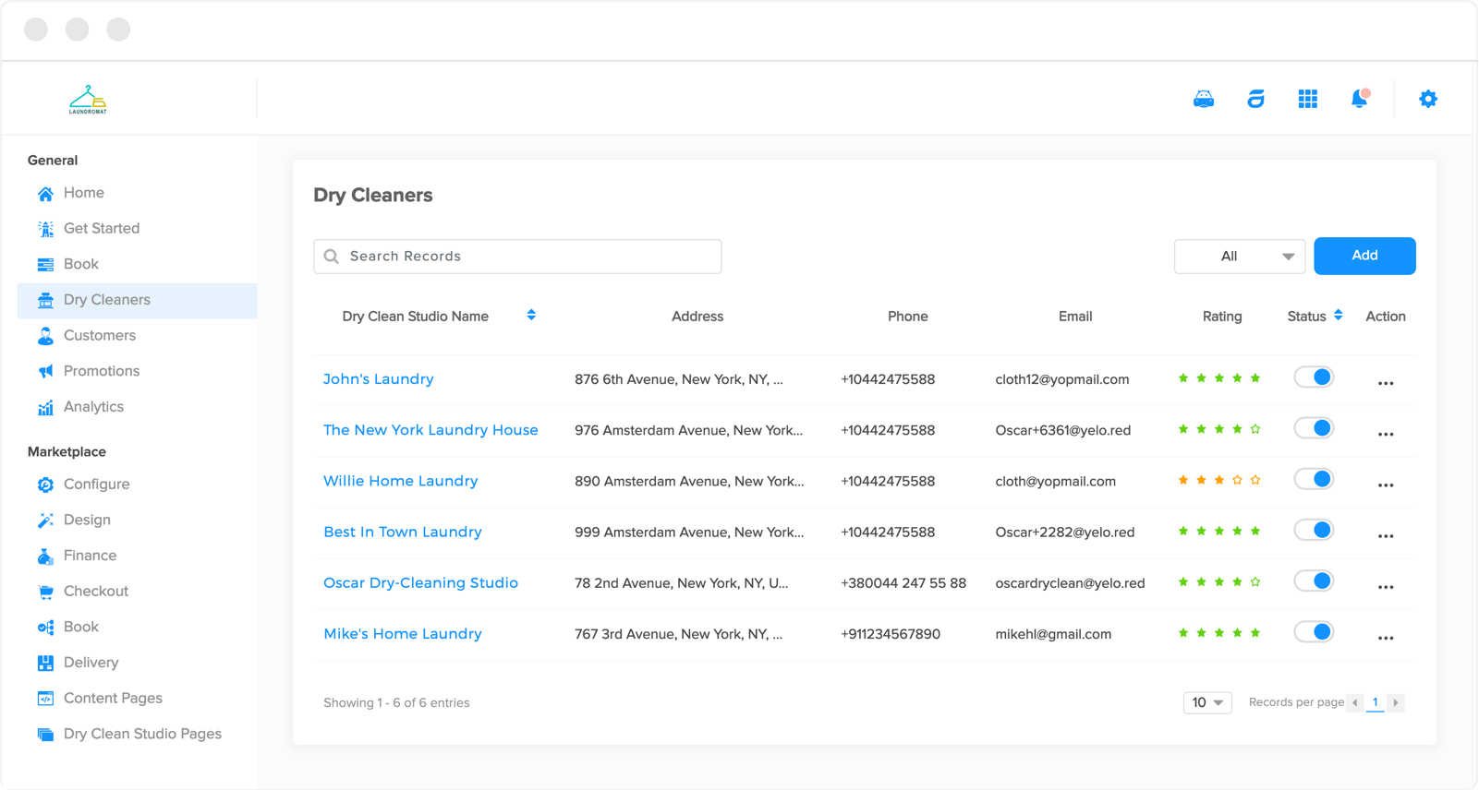Viewport: 1479px width, 790px height.
Task: Click the five-star rating of Best In Town Laundry
Action: click(x=1218, y=532)
